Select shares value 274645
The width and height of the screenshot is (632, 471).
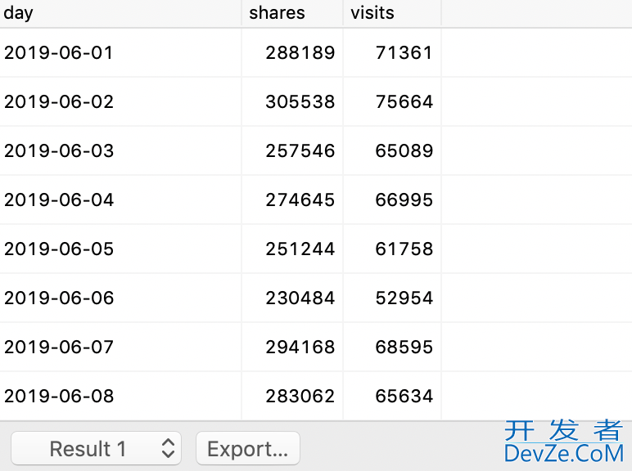point(300,200)
